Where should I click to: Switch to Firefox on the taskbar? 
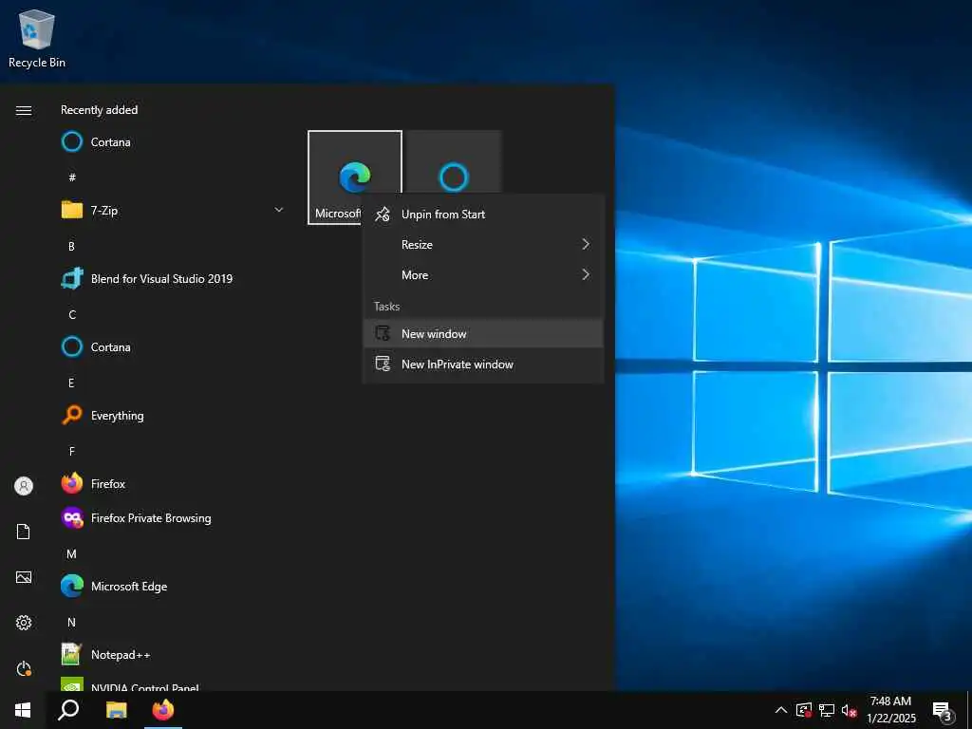(x=163, y=710)
